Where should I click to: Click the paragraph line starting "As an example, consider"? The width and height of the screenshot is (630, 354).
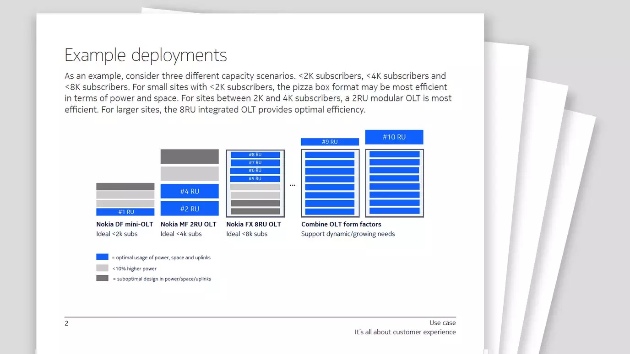[x=255, y=76]
